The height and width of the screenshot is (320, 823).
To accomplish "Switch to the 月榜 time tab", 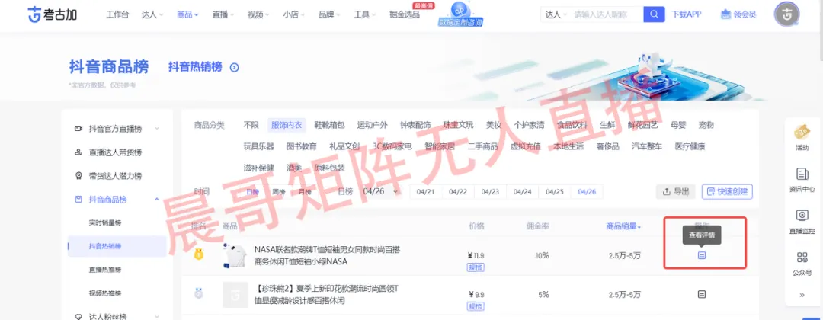I will [304, 191].
